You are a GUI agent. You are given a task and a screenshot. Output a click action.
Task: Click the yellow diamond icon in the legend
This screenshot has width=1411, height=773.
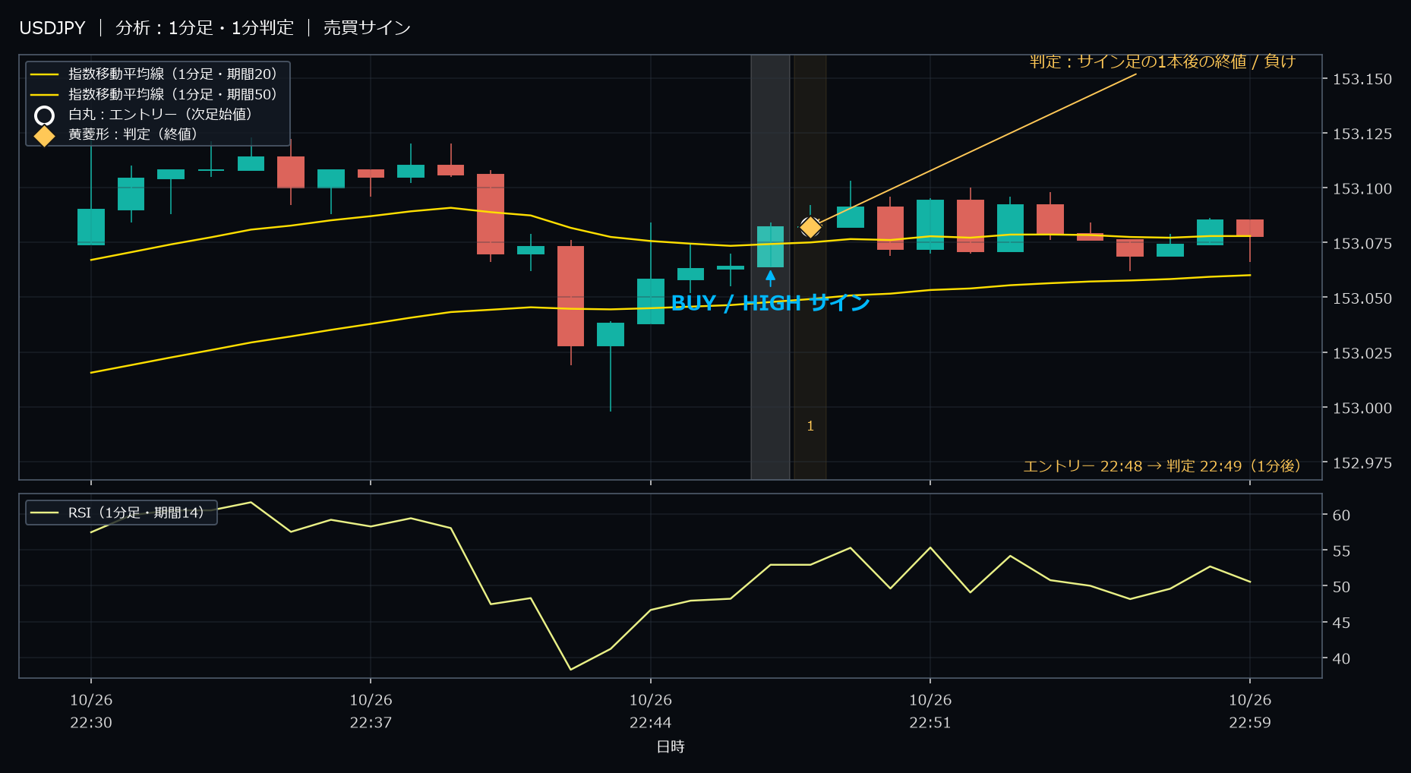coord(45,136)
